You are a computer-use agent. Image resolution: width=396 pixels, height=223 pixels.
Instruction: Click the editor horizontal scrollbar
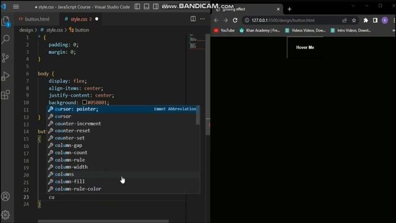103,221
